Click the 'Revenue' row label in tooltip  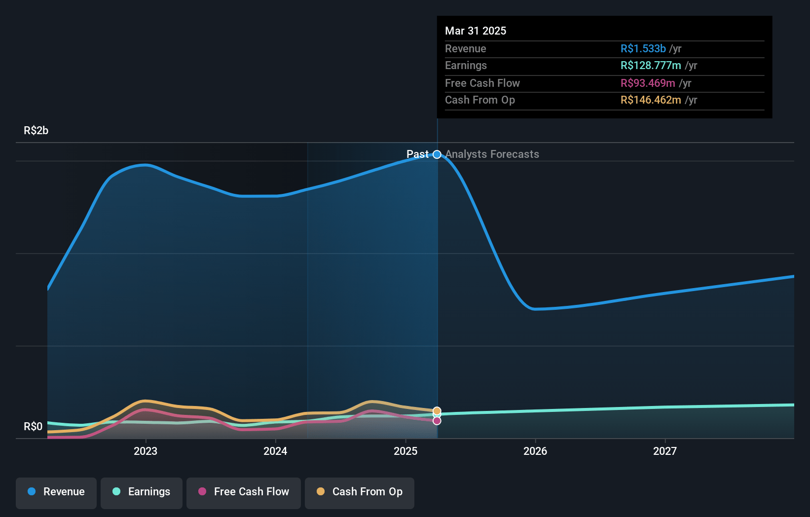pos(466,49)
